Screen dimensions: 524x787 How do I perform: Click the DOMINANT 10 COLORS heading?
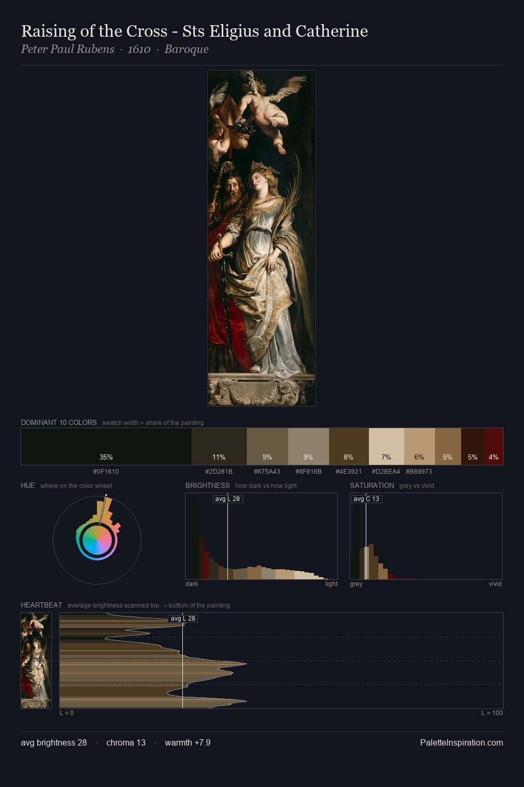click(59, 422)
